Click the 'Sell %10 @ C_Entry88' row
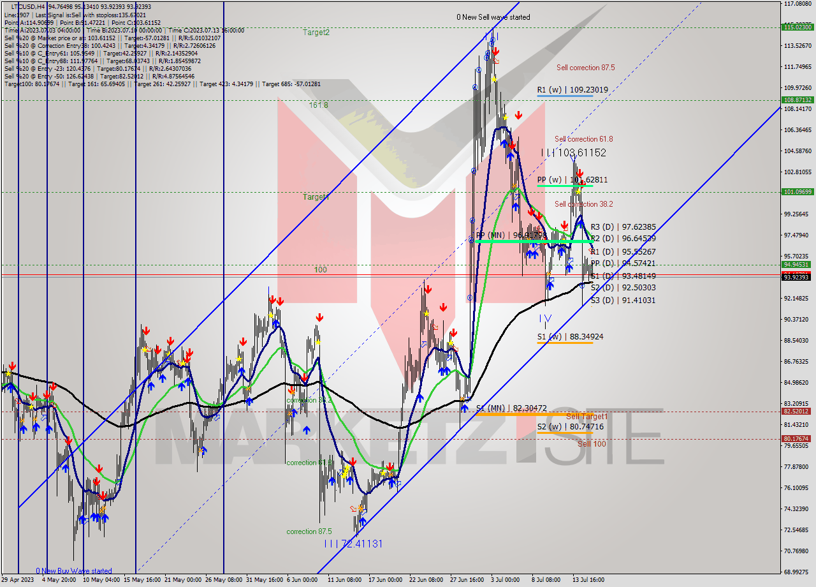816x587 pixels. (102, 61)
